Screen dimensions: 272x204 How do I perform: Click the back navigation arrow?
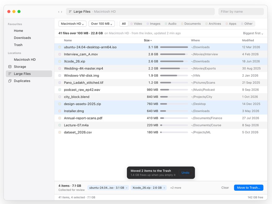point(59,12)
